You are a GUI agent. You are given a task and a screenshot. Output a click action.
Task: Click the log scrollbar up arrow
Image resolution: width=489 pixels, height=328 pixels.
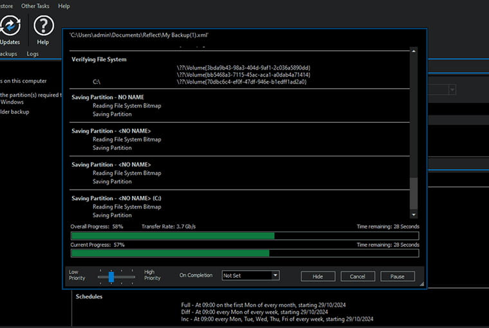[x=414, y=51]
